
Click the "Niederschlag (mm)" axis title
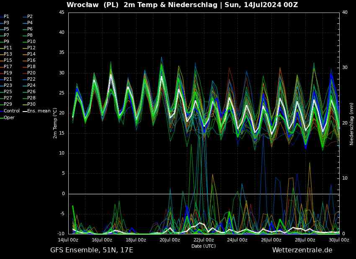coord(352,124)
